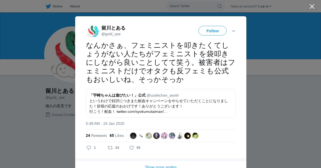Click the retweet arrows icon
Viewport: 321px width, 168px height.
[110, 148]
